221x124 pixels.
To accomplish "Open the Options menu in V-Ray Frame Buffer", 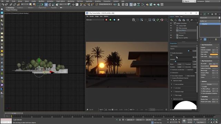I will click(106, 16).
